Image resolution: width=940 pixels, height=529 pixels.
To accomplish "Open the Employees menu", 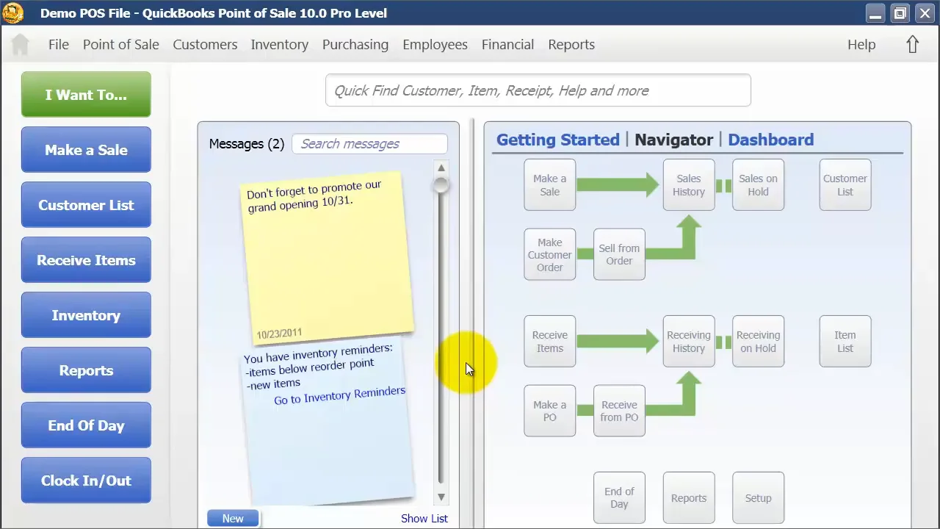I will point(435,45).
